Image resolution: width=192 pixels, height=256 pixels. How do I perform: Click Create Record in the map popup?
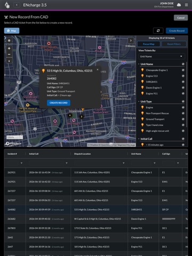59,103
